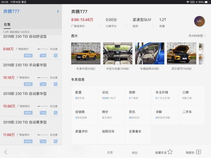Tap attention bar for 10.18万 model
The width and height of the screenshot is (211, 158).
click(43, 78)
